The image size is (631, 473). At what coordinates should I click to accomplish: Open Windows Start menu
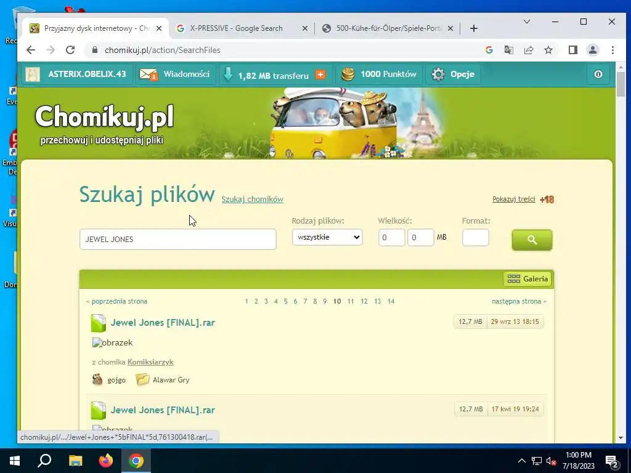[15, 461]
